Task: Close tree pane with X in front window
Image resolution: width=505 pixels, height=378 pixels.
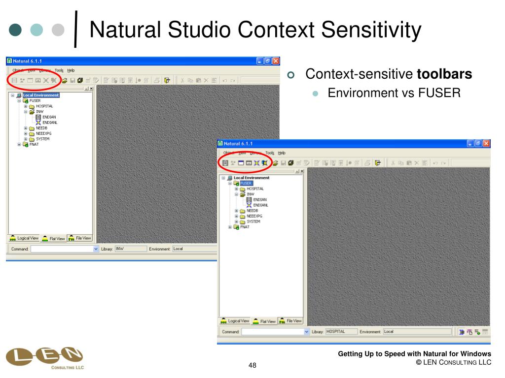Action: pyautogui.click(x=302, y=171)
